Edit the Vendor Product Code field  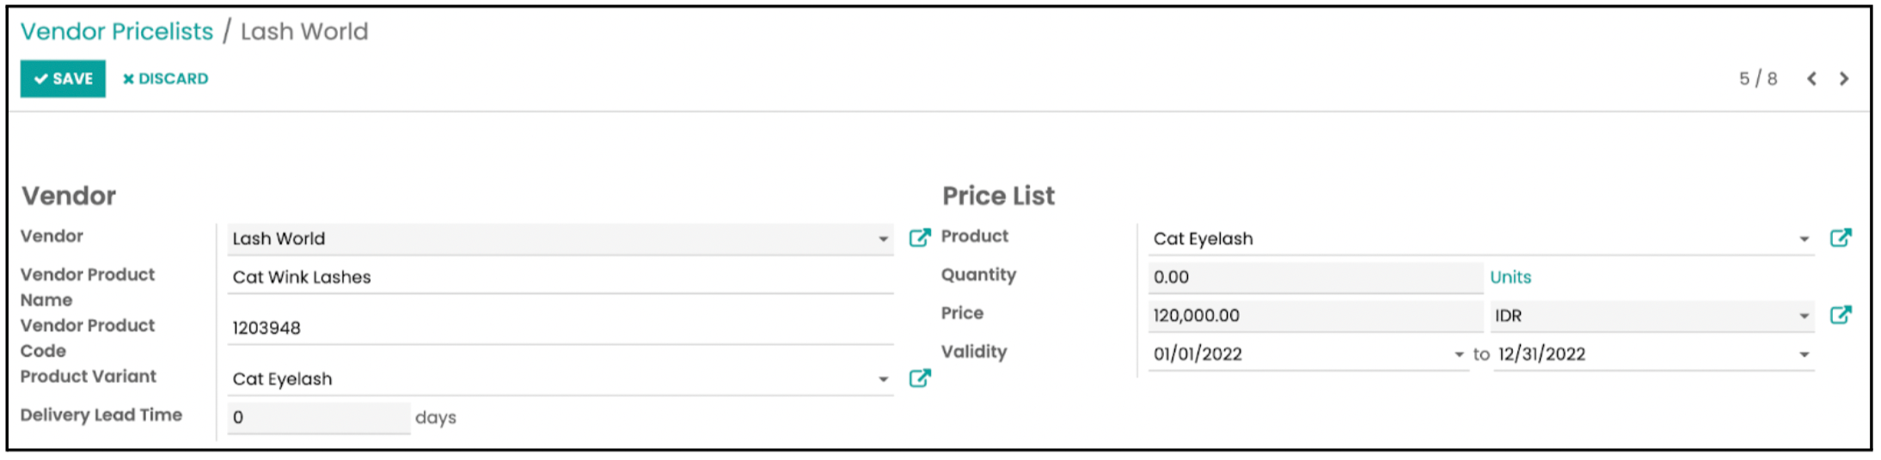[x=561, y=328]
